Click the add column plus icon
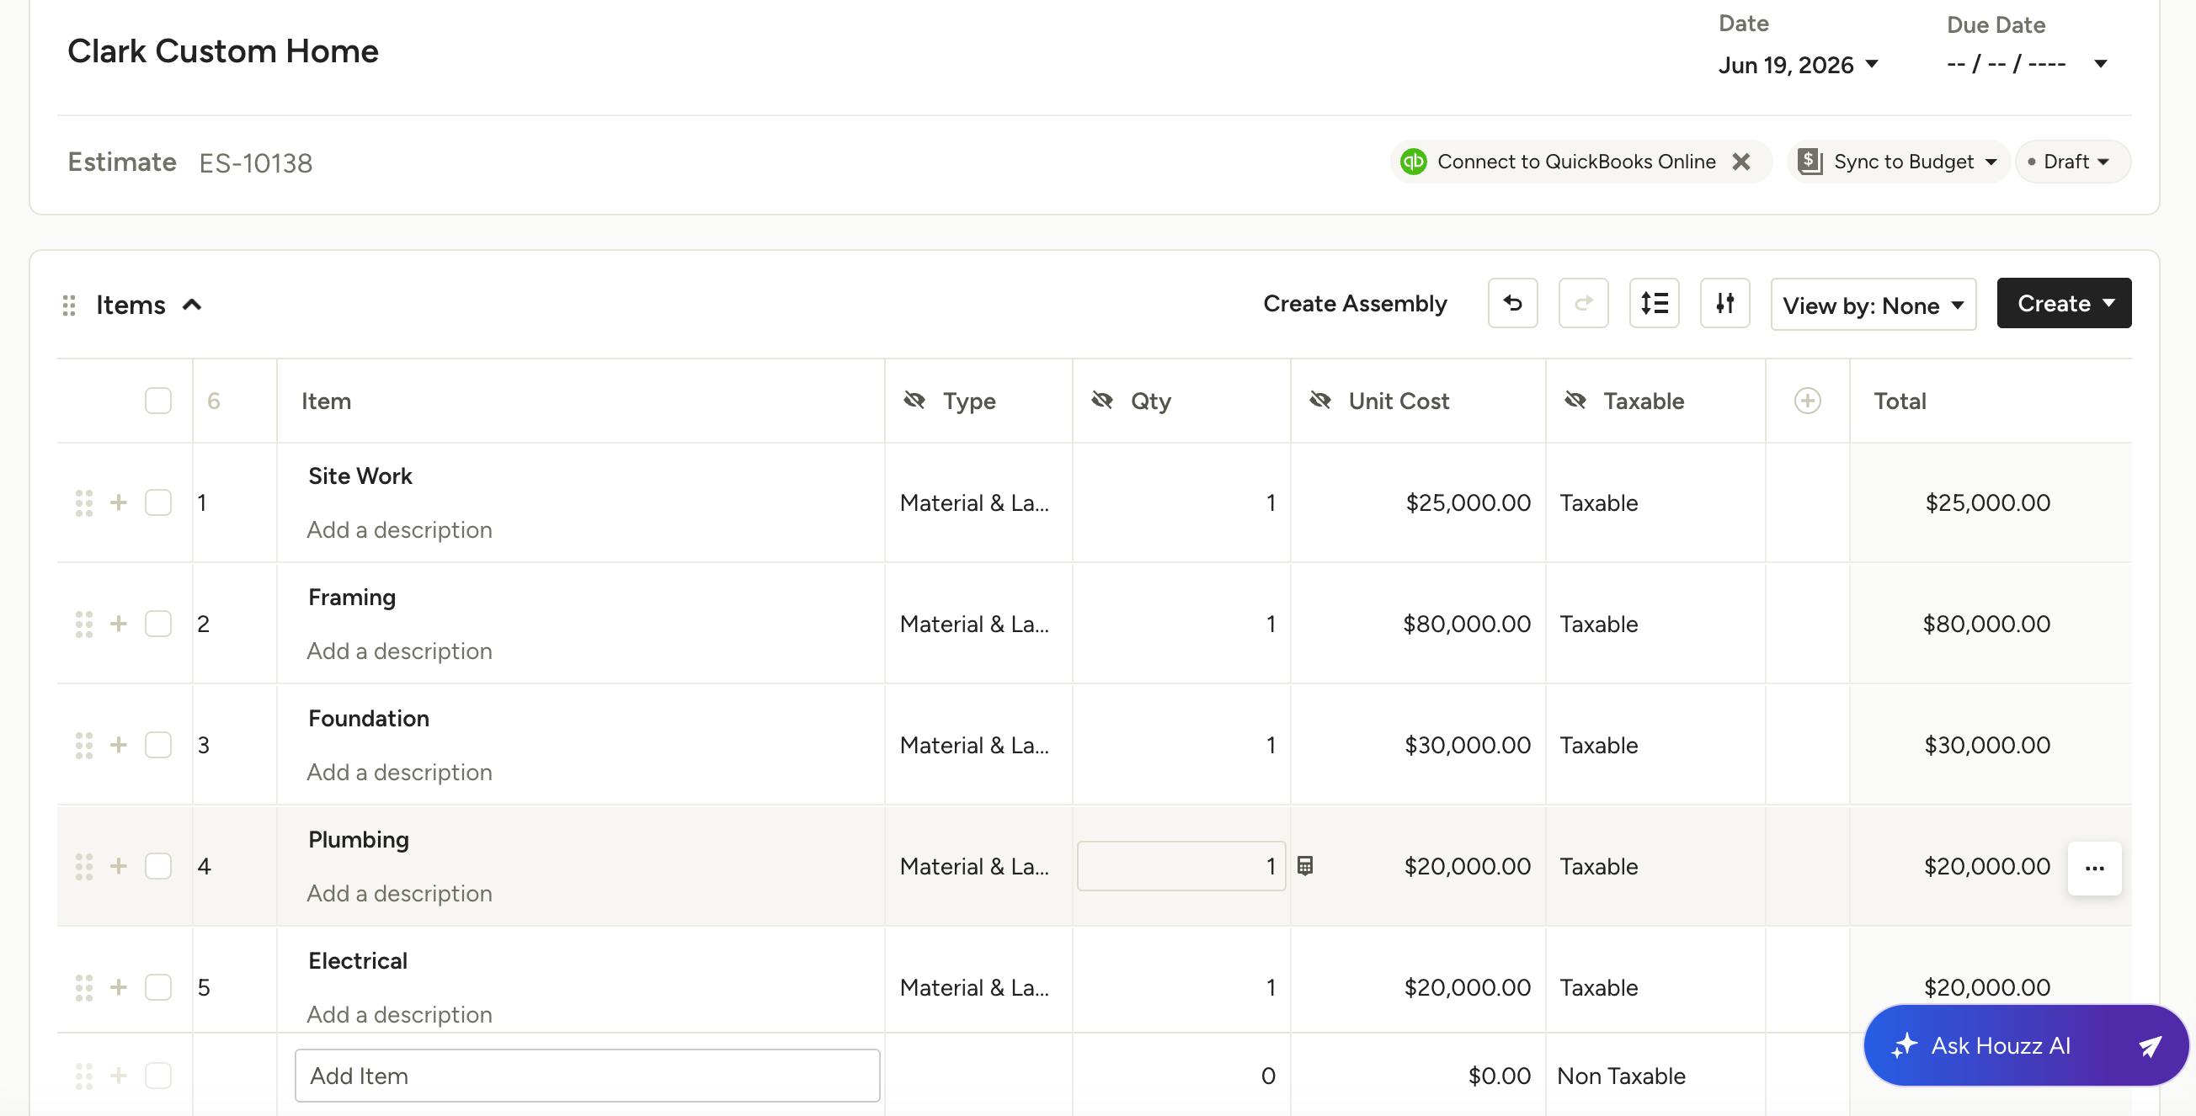This screenshot has height=1116, width=2196. click(x=1807, y=401)
